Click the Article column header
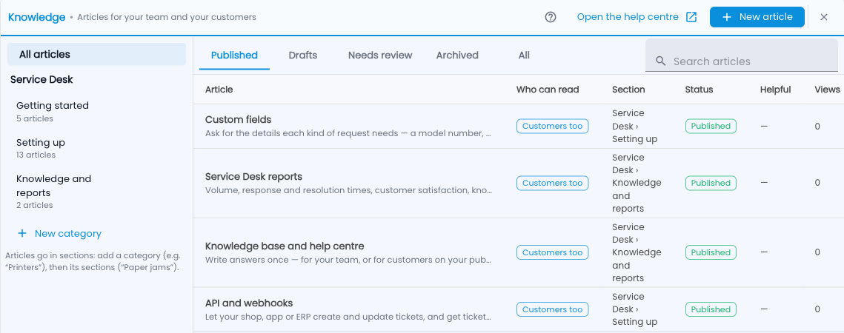Image resolution: width=844 pixels, height=333 pixels. (219, 90)
